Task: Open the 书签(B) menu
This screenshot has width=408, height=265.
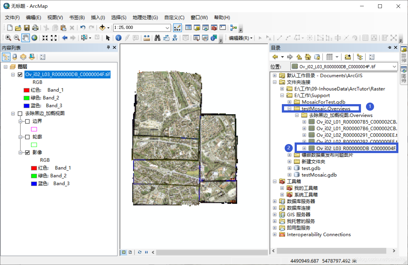Action: pyautogui.click(x=77, y=17)
